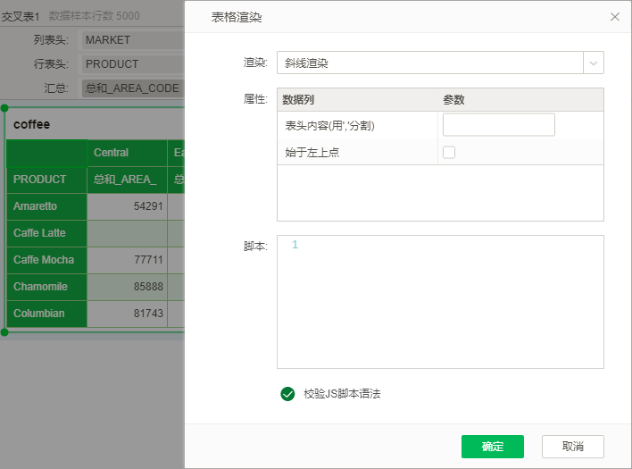Image resolution: width=632 pixels, height=469 pixels.
Task: Select the PRODUCT row header field
Action: point(132,64)
